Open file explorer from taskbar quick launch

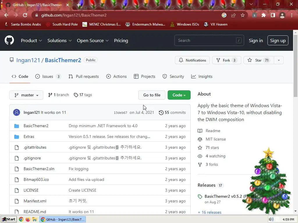pos(34,220)
